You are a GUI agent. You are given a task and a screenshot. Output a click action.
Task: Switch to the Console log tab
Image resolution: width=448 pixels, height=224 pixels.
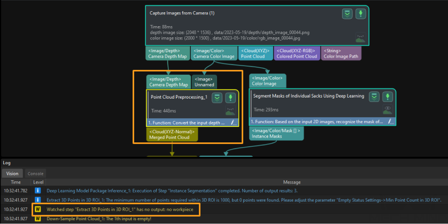pyautogui.click(x=36, y=173)
